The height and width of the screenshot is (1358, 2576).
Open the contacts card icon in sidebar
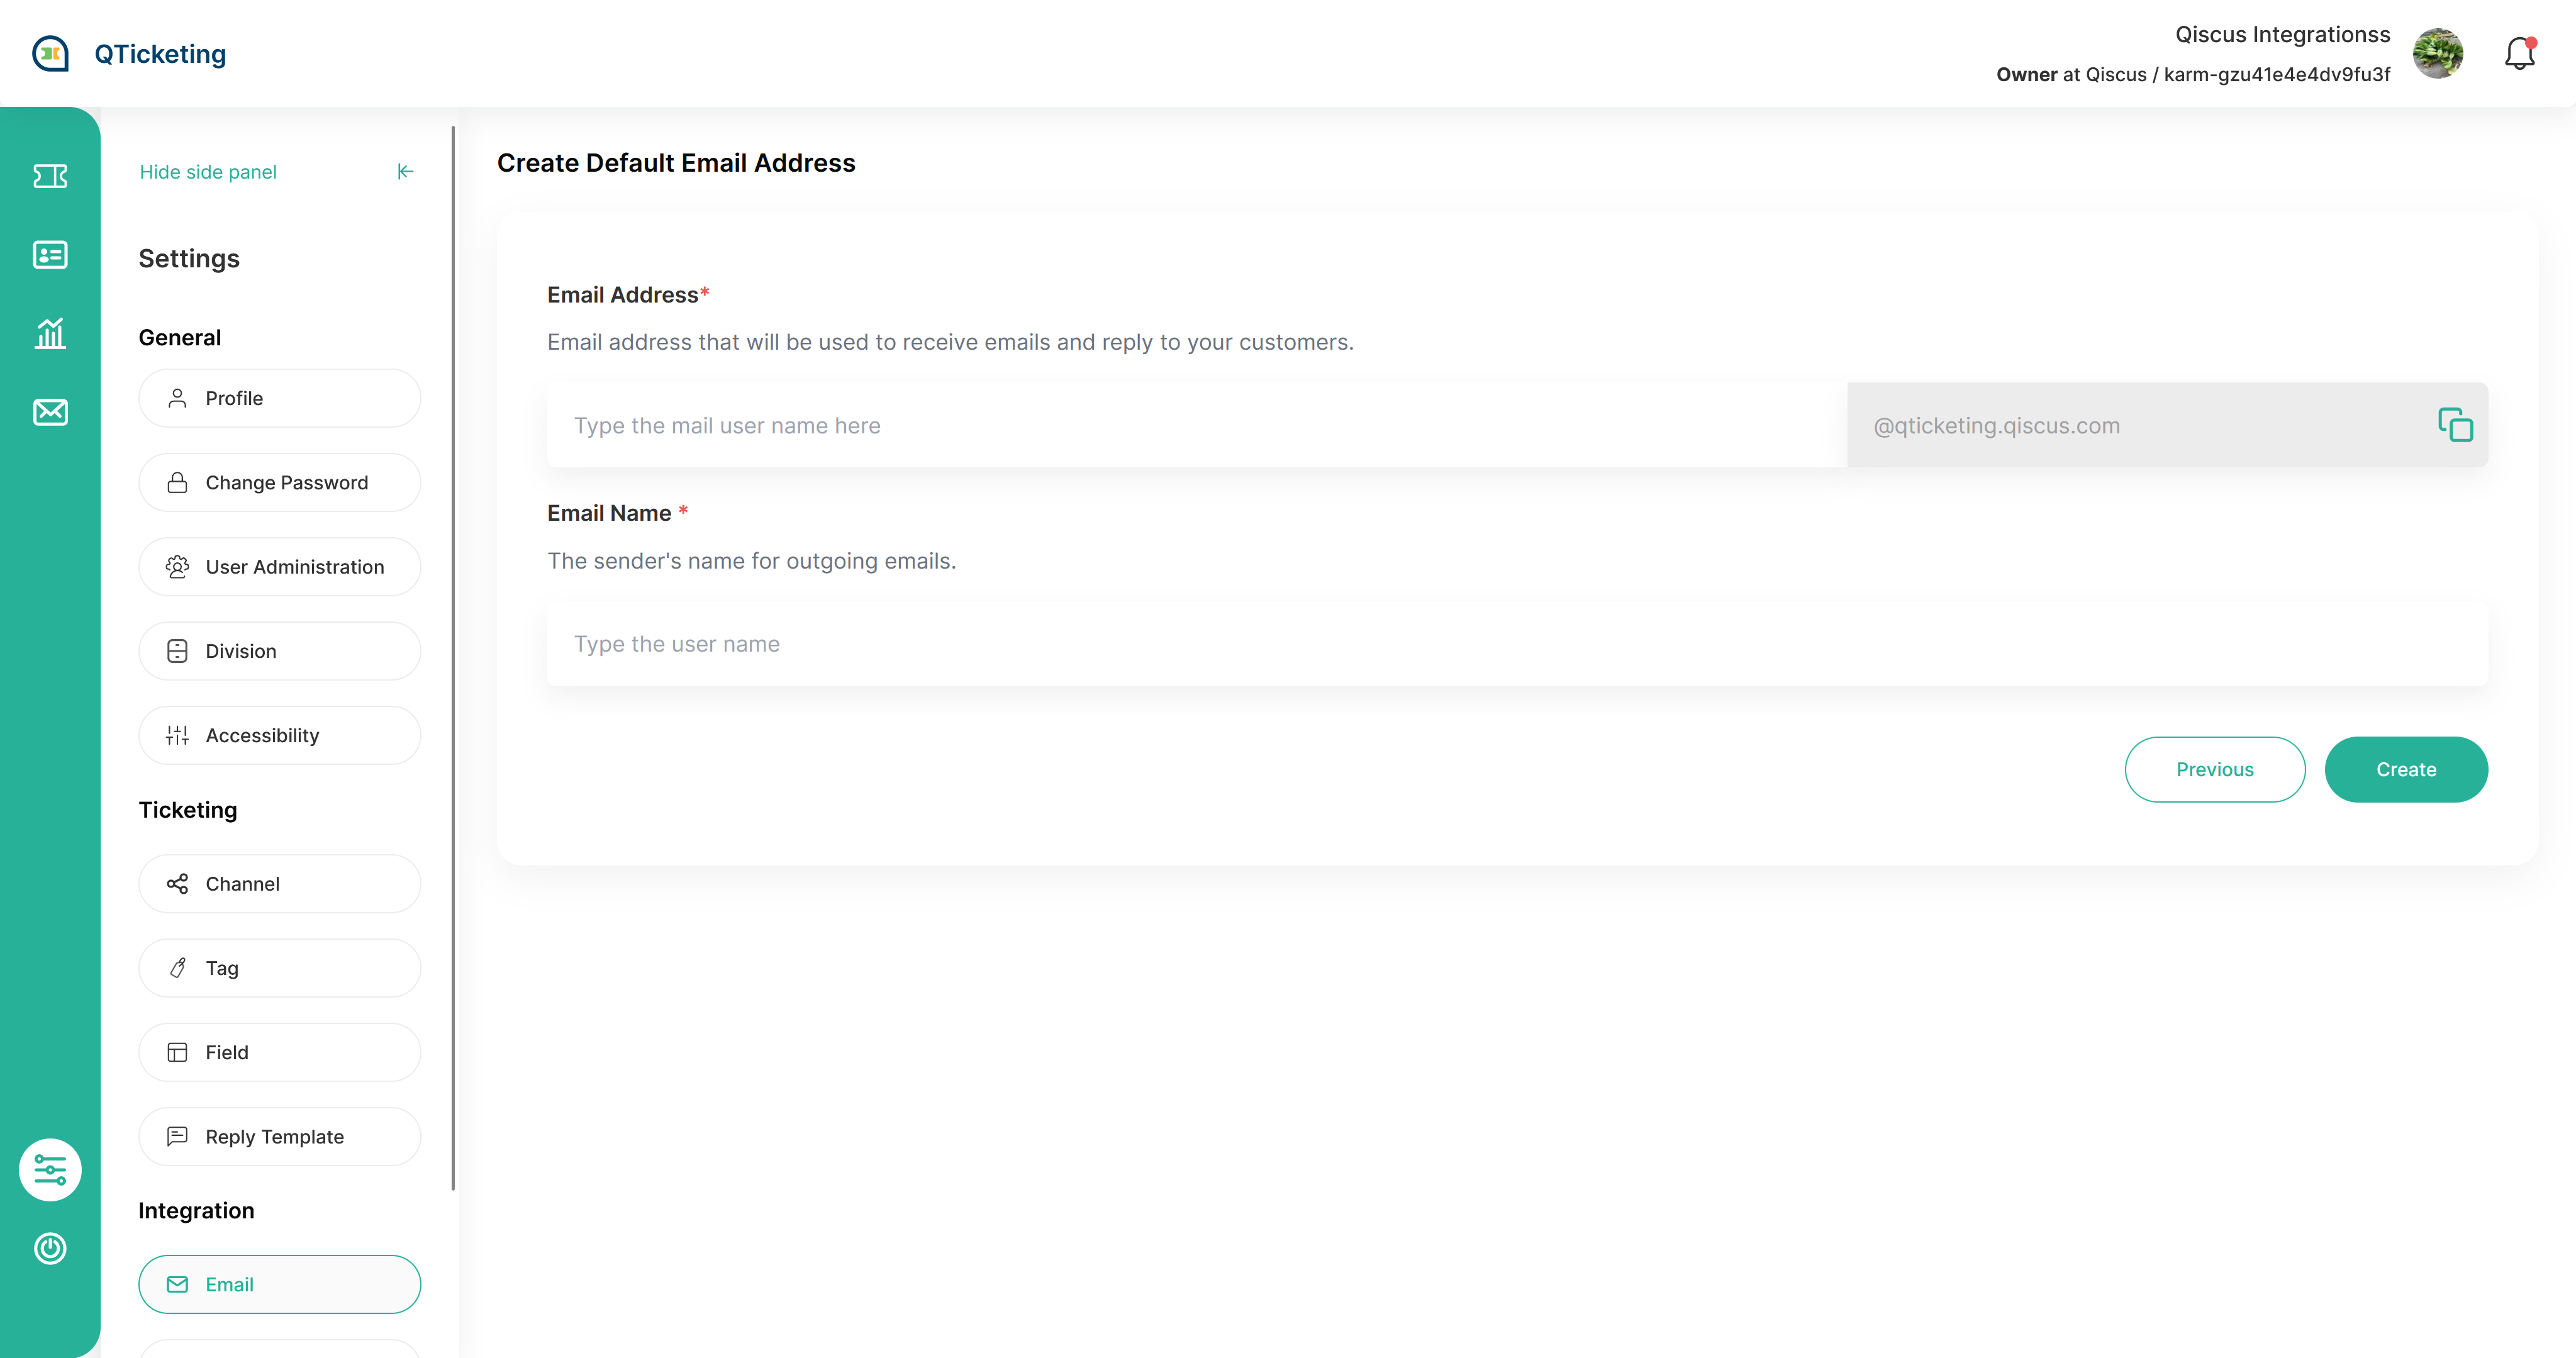50,255
